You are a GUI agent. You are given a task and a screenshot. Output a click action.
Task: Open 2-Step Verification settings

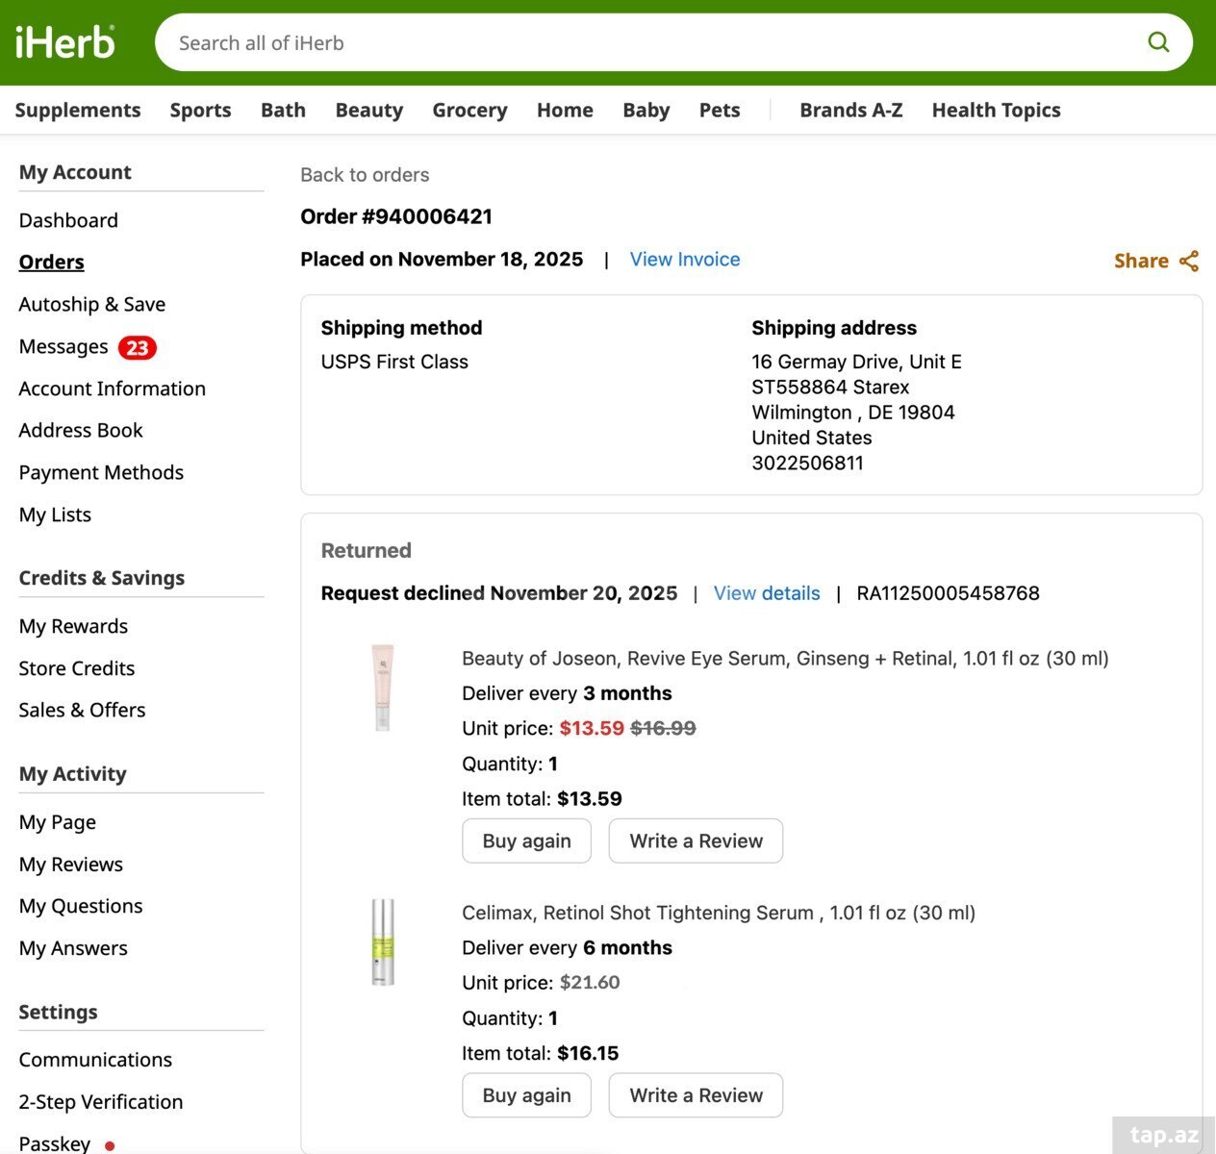pyautogui.click(x=101, y=1102)
